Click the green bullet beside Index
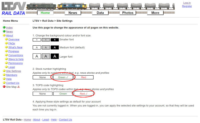The width and height of the screenshot is (200, 123). coord(4,27)
